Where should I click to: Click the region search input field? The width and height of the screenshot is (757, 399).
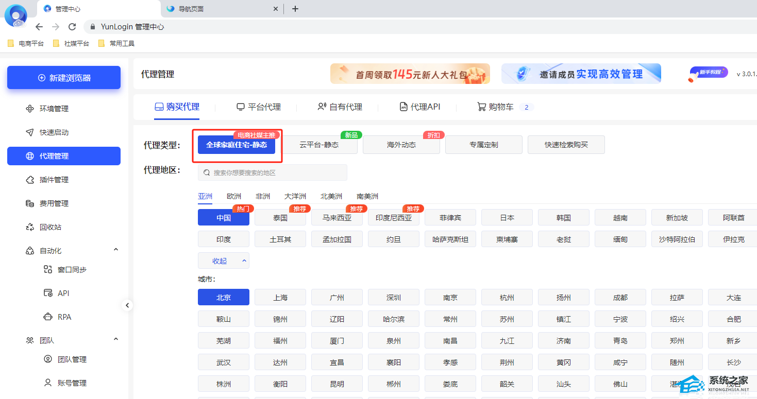(273, 173)
